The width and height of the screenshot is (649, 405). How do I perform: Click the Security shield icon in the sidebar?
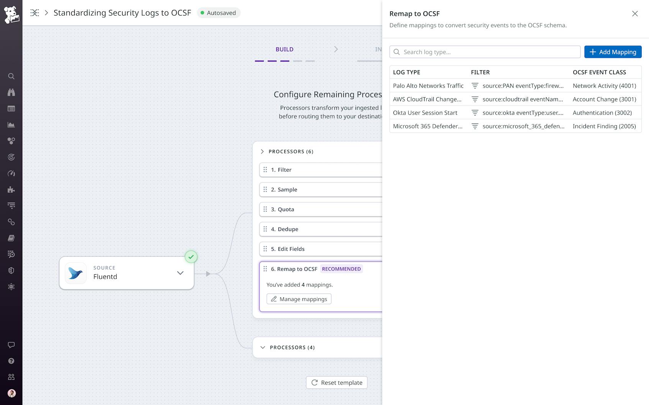(x=11, y=270)
